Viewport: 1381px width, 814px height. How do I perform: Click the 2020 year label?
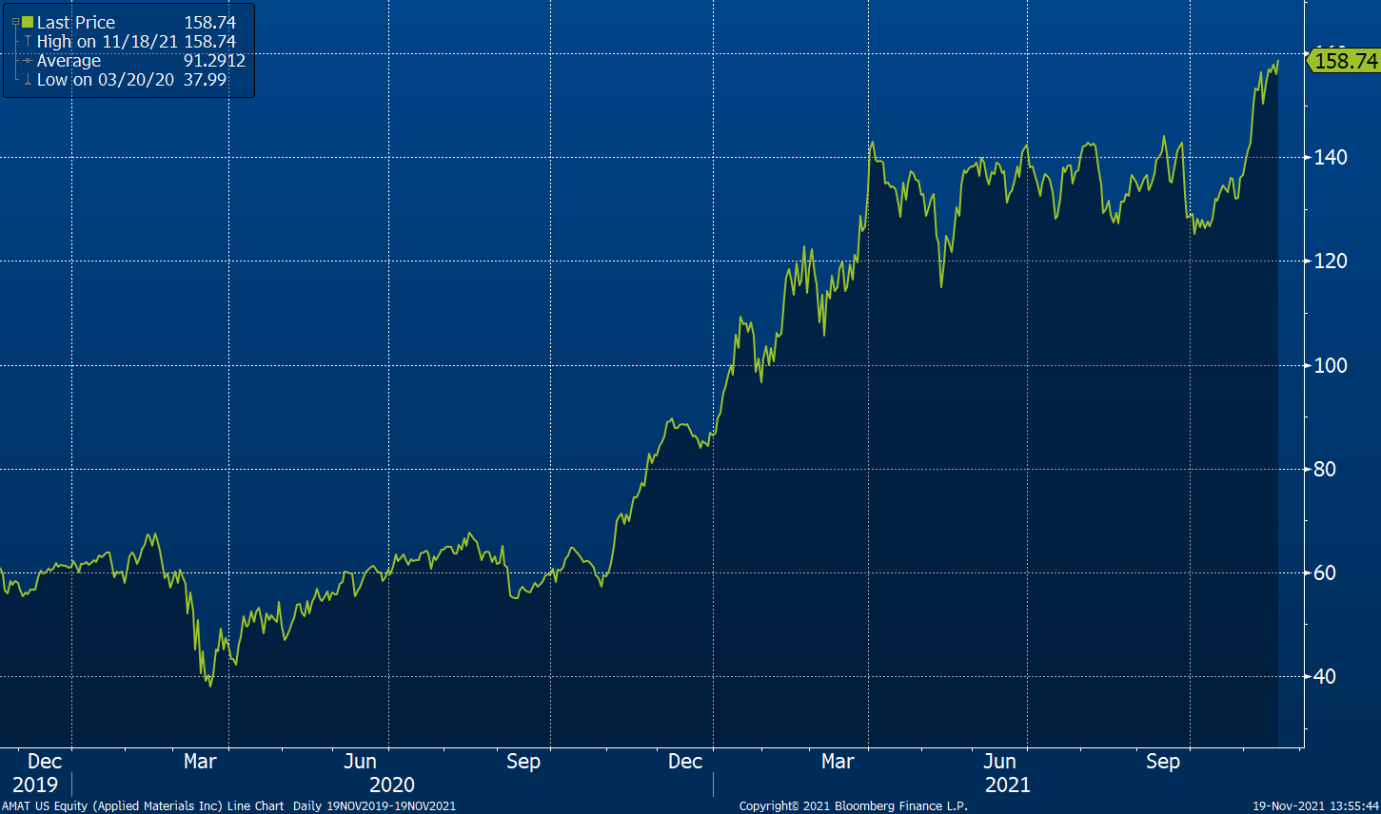coord(392,785)
